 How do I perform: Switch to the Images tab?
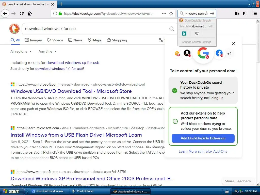33,40
